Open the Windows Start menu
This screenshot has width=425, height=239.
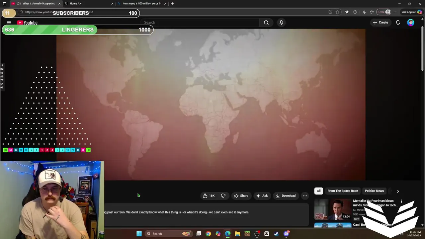tap(139, 234)
